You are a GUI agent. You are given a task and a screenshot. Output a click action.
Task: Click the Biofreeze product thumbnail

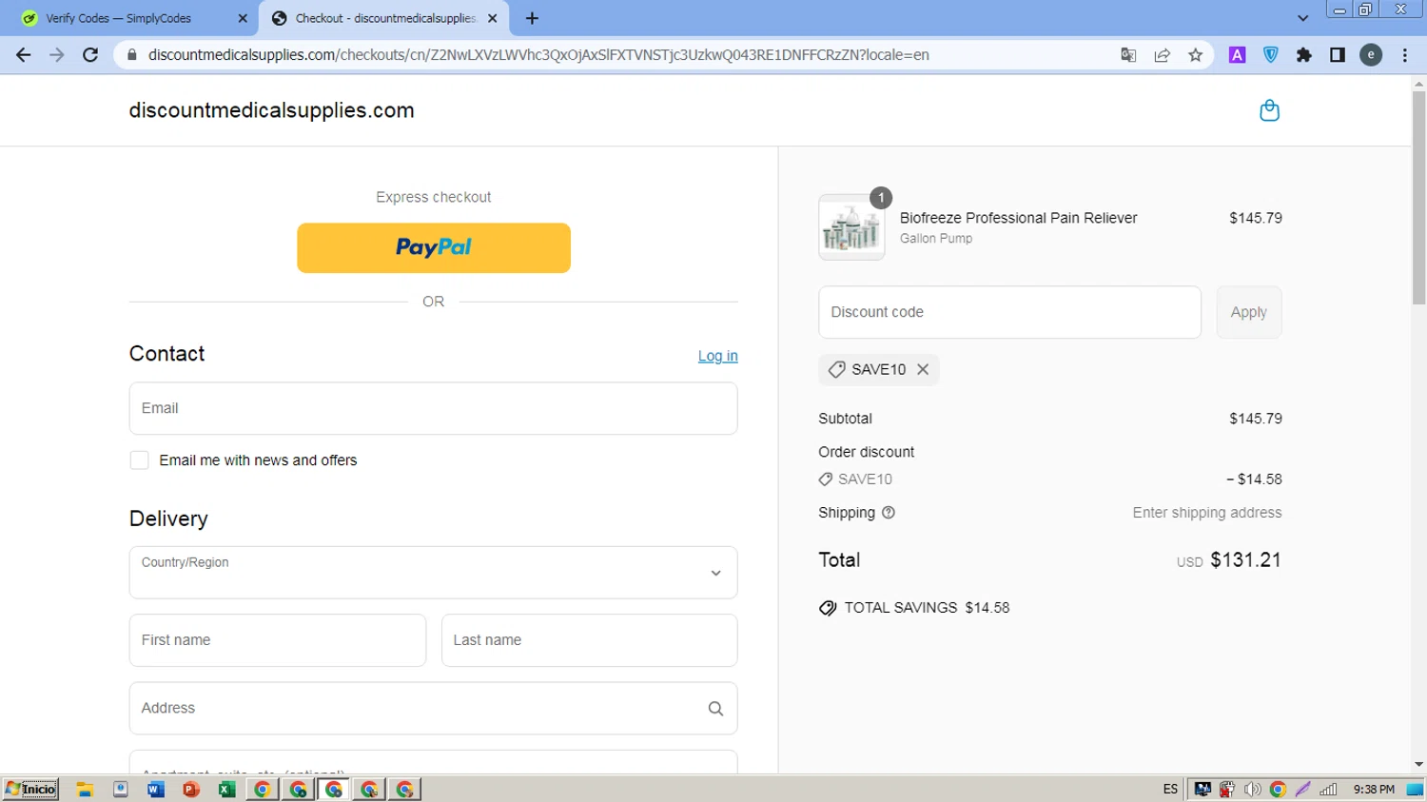(x=850, y=227)
